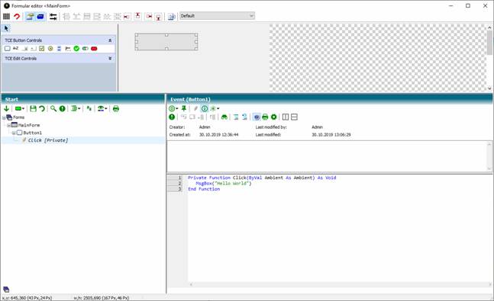Click in the empty description text box

[x=328, y=156]
